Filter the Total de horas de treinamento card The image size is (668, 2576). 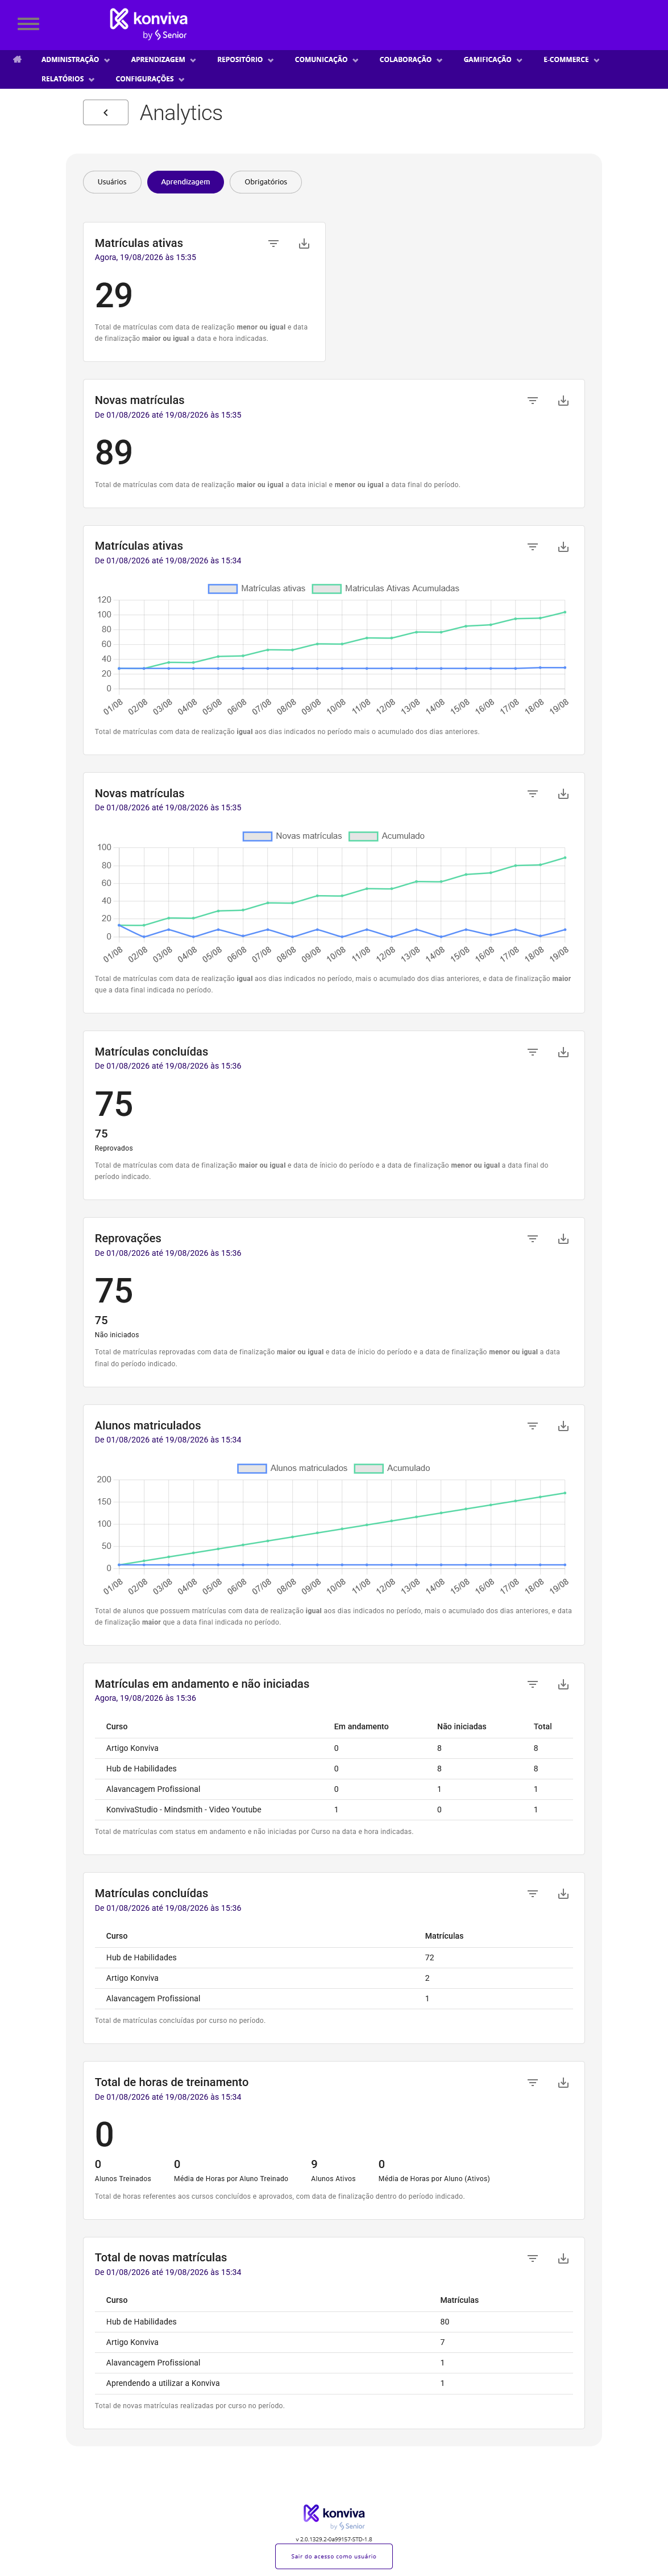click(533, 2082)
